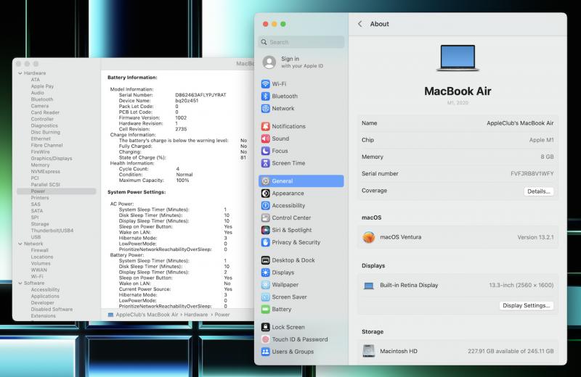Go back using About back chevron
This screenshot has height=377, width=581.
359,24
